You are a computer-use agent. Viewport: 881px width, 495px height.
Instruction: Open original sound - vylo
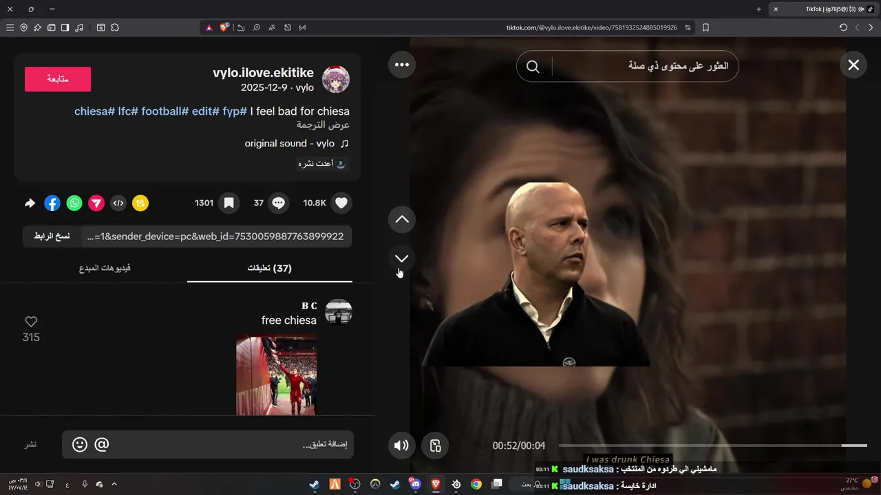pyautogui.click(x=297, y=144)
